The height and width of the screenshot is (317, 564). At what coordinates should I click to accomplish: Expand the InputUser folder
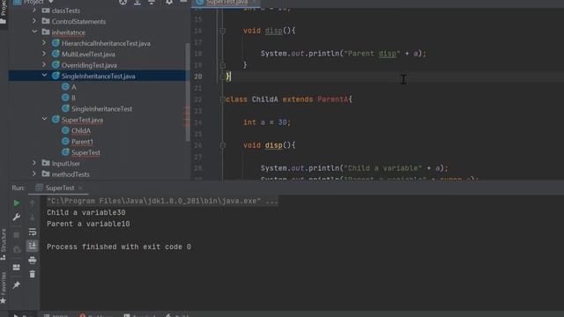tap(34, 163)
